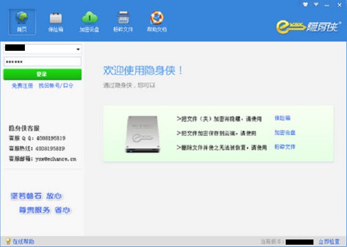Open the 保险箱 safe box icon
This screenshot has height=247, width=347.
[56, 23]
